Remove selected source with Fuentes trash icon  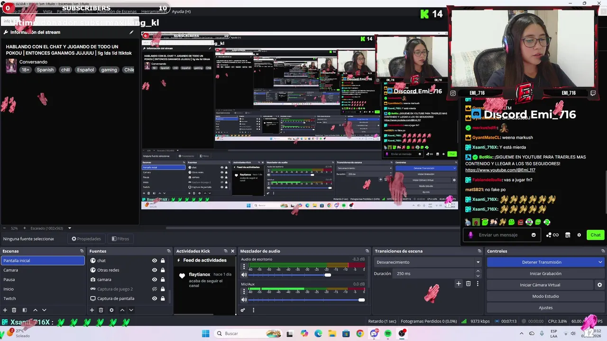click(101, 310)
